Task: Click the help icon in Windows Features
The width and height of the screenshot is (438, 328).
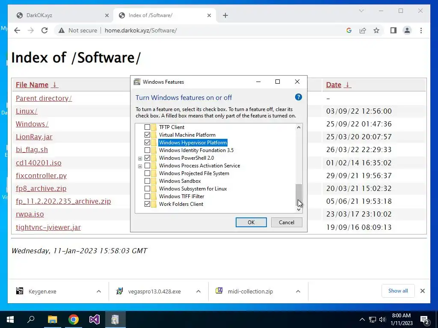Action: coord(298,97)
